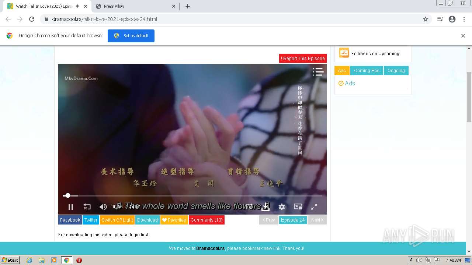Click the taskbar clock 7:48 AM

click(453, 260)
